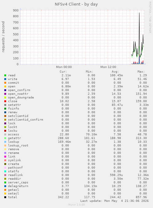Screen dimensions: 153x208
Task: Select the 'fsinfo' legend label
Action: click(x=14, y=109)
